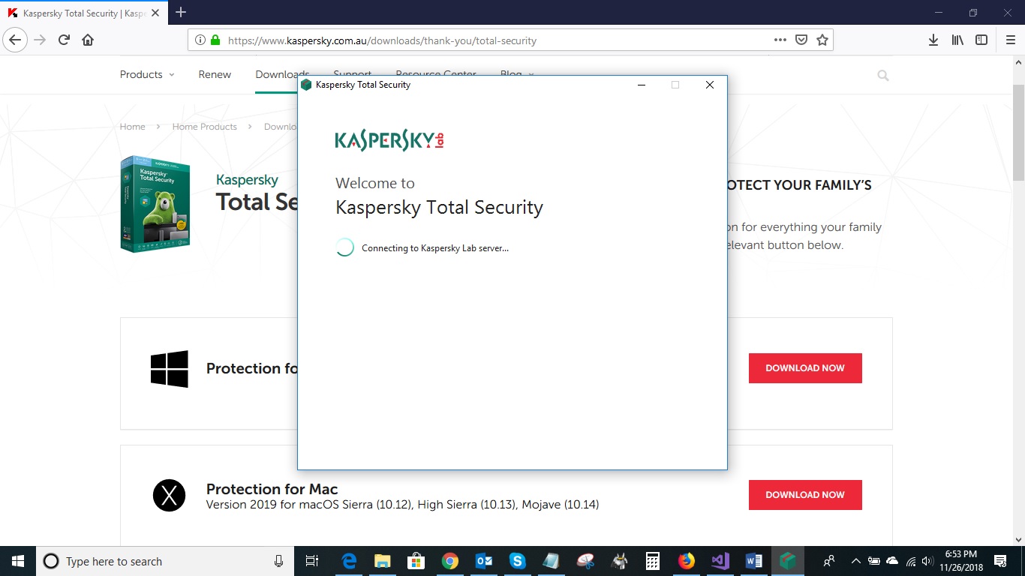Click the installer title bar icon
Viewport: 1025px width, 576px height.
point(306,85)
